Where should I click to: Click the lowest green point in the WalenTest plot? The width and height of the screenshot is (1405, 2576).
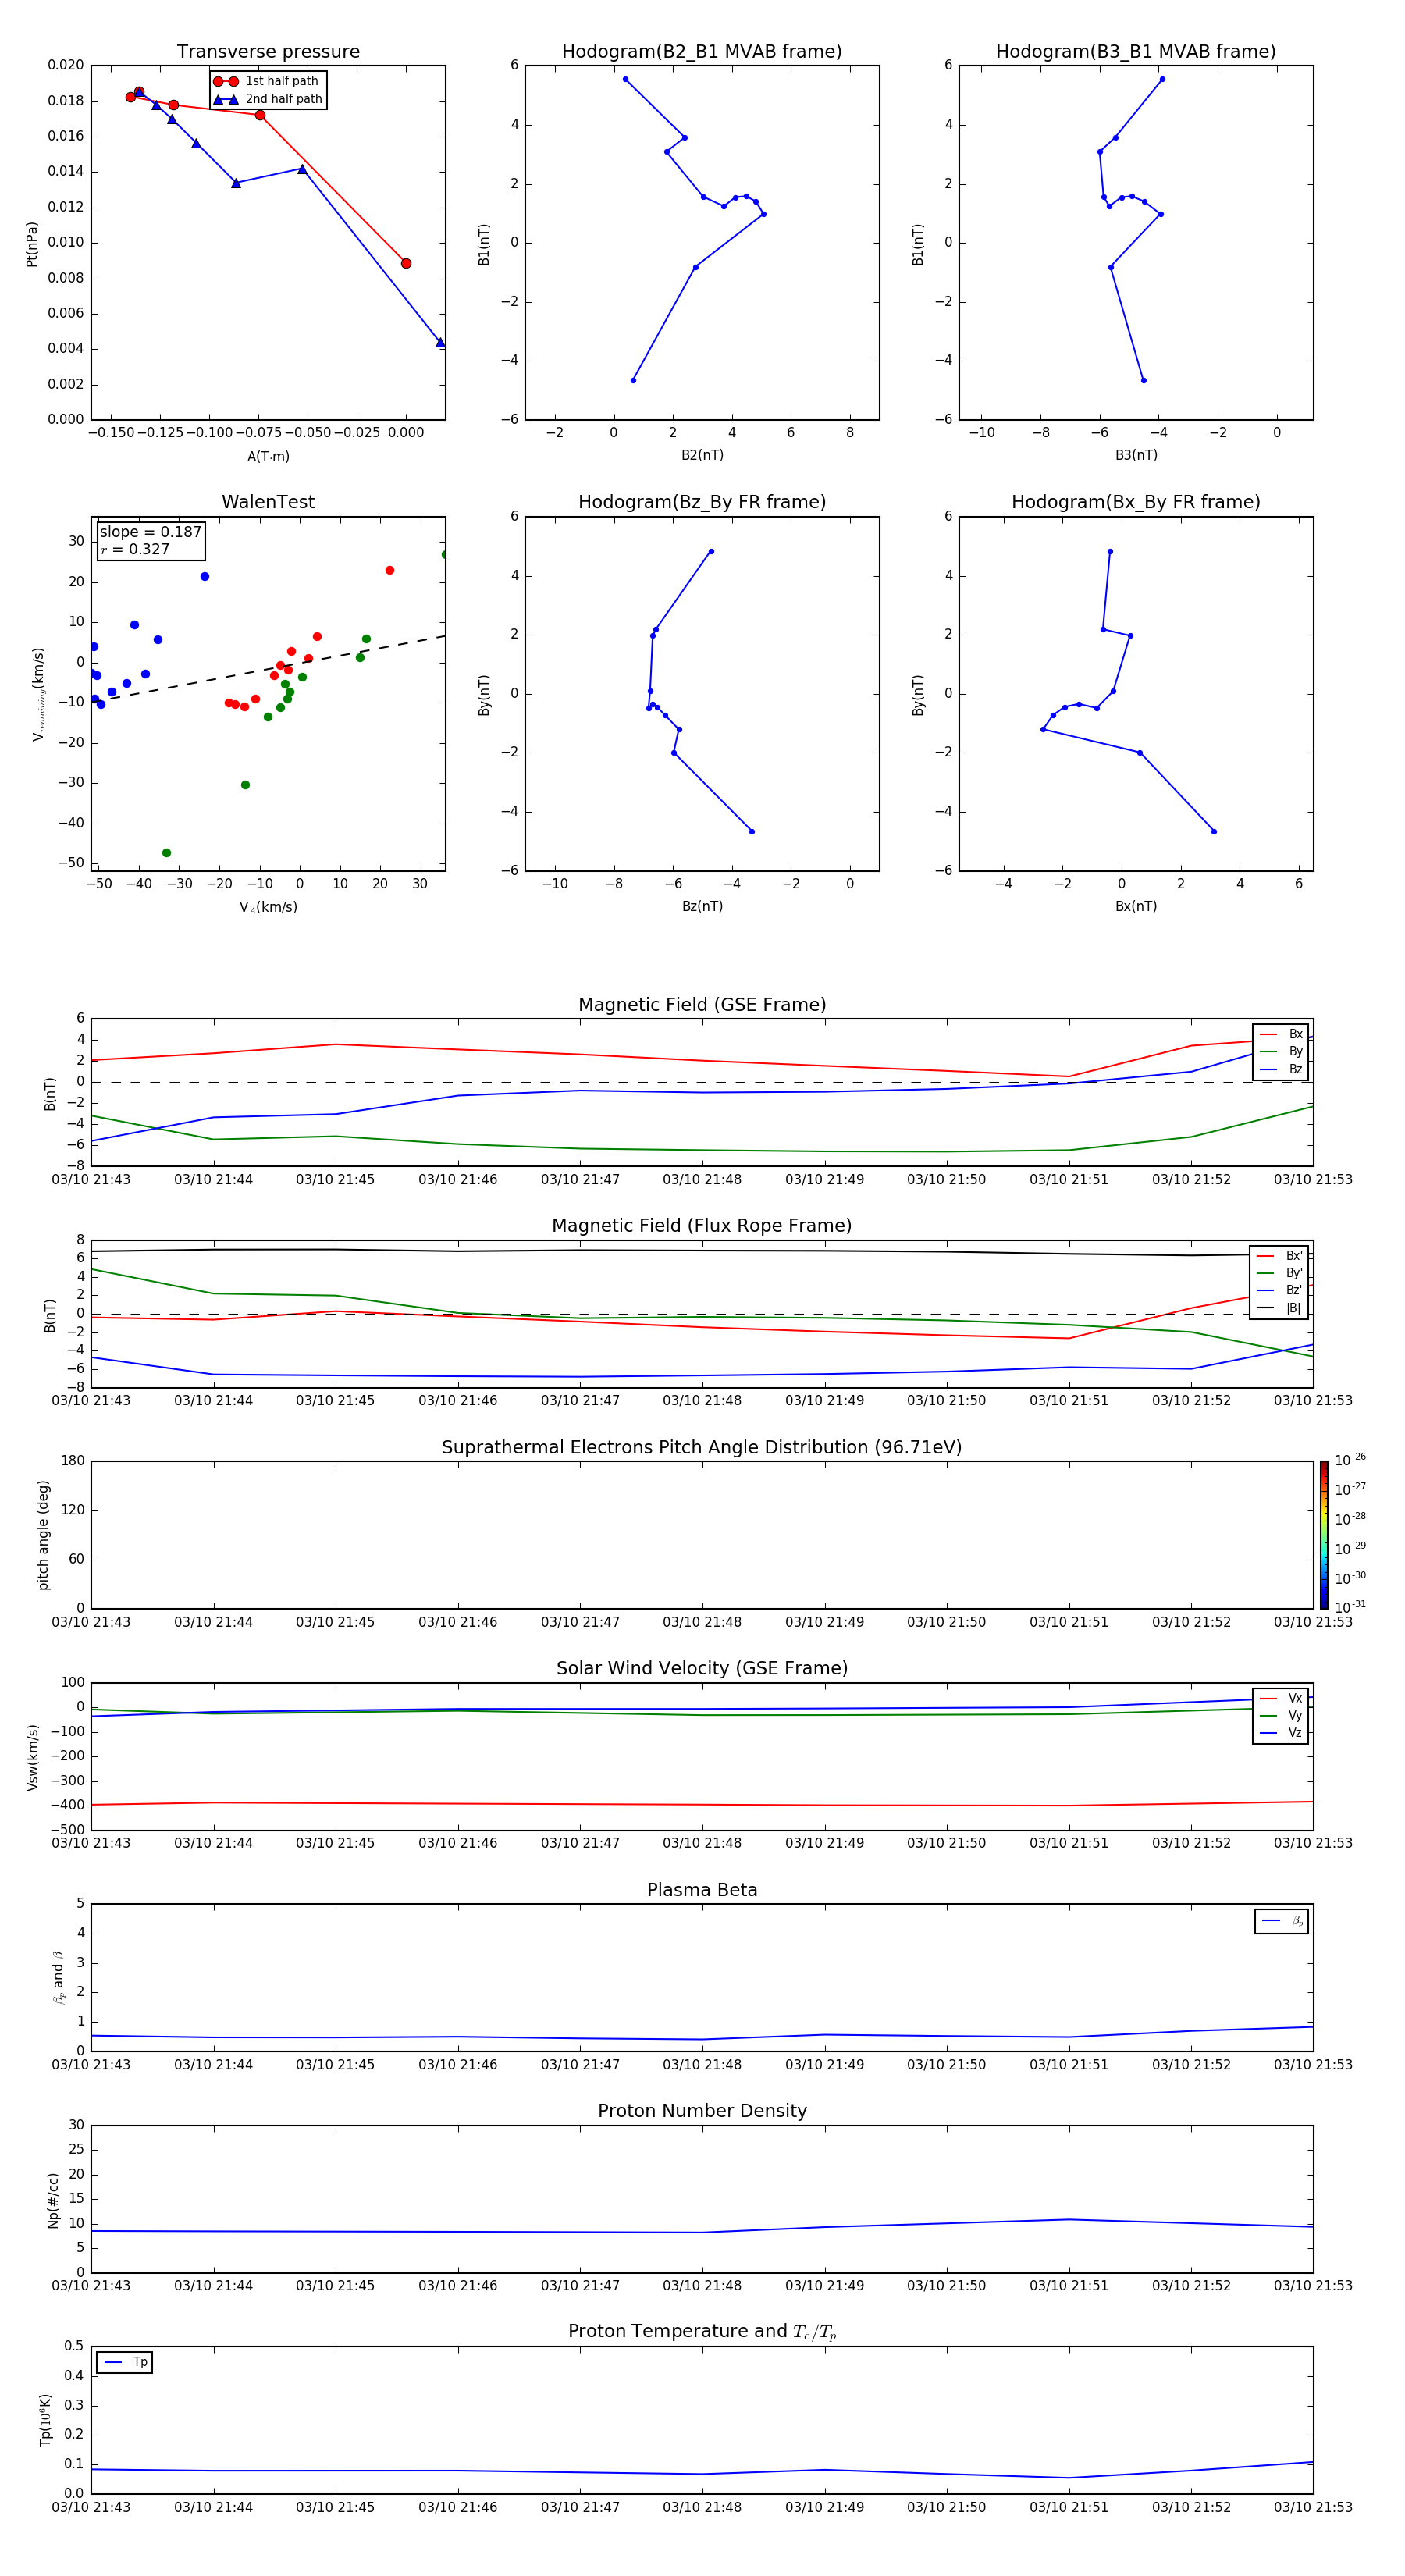(166, 853)
